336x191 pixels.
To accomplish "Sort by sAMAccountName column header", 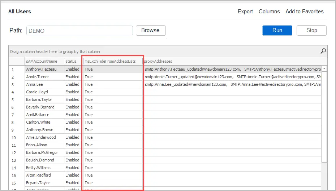I will coord(44,61).
